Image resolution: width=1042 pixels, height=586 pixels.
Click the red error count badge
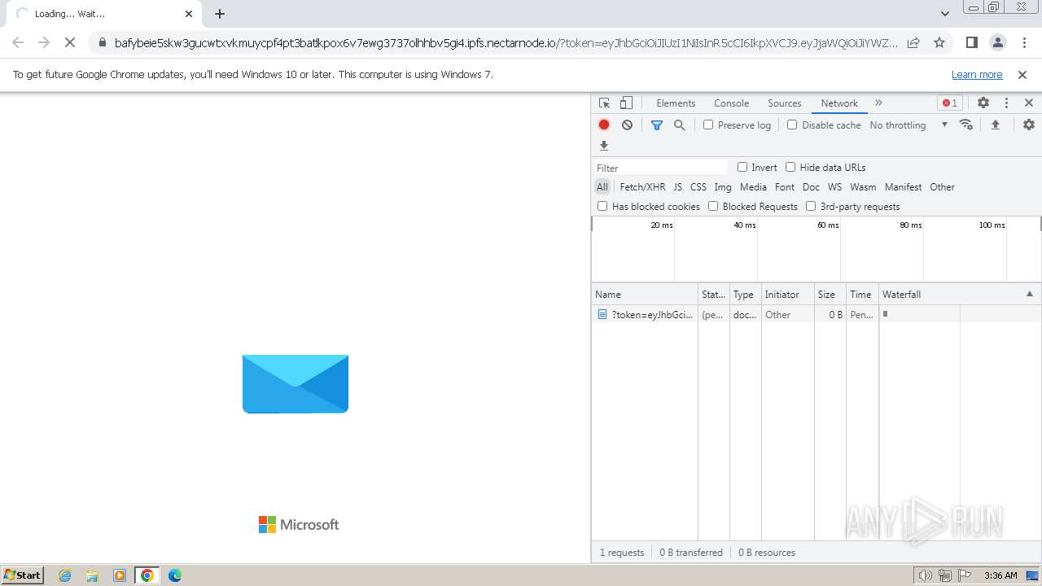(x=949, y=103)
